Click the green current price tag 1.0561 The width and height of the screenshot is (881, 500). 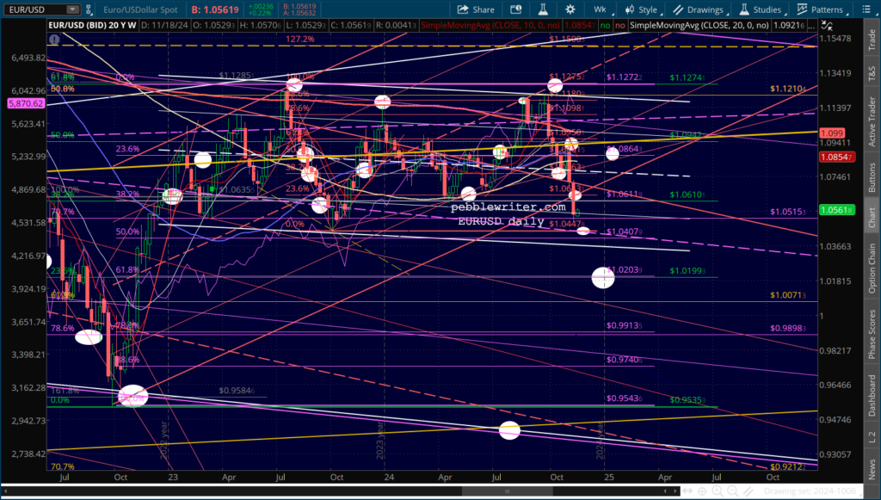(838, 210)
